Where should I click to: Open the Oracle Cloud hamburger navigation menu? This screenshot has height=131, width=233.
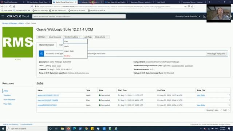tap(3, 16)
